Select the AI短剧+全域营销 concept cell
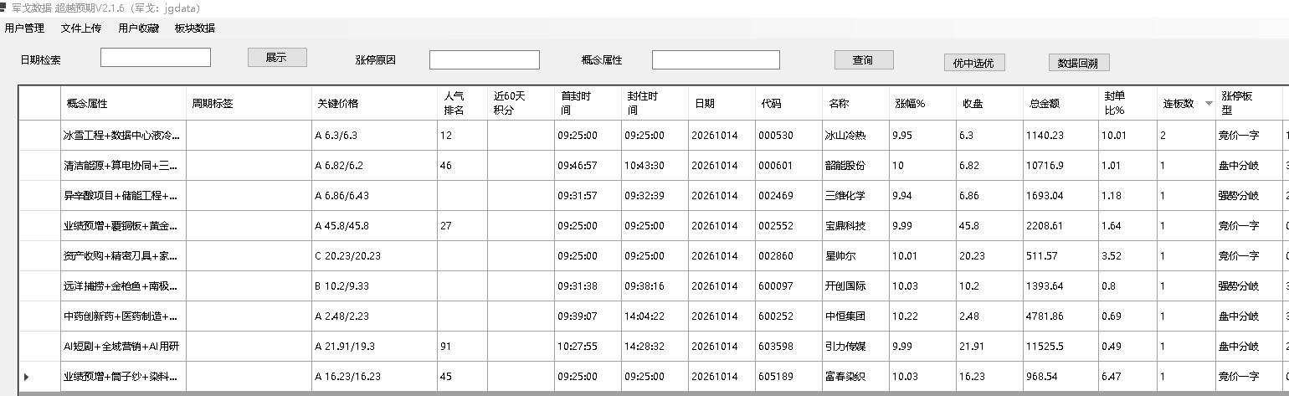The image size is (1289, 396). pyautogui.click(x=124, y=346)
